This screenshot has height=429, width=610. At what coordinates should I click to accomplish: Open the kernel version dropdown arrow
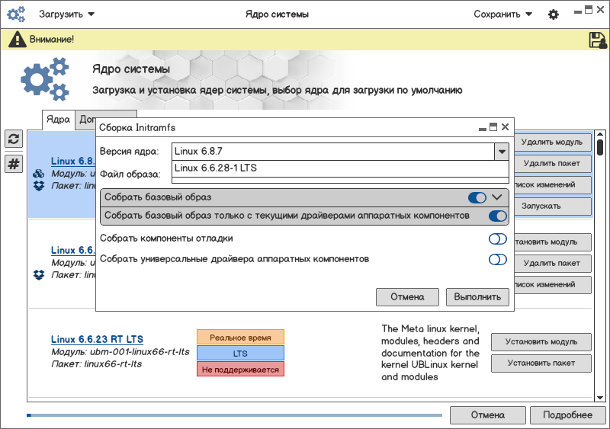501,152
